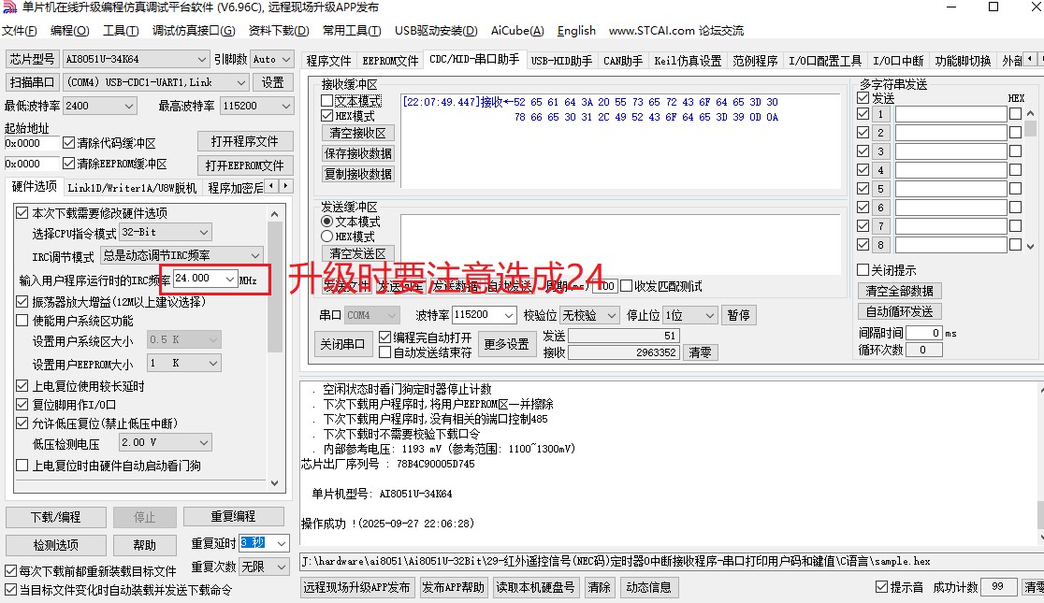Select HEX模式 radio in 发送缓冲区
This screenshot has width=1044, height=603.
326,237
